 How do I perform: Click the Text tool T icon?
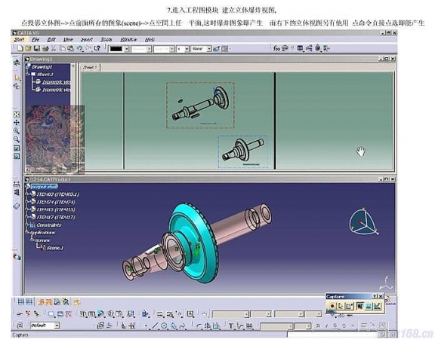coord(231,326)
